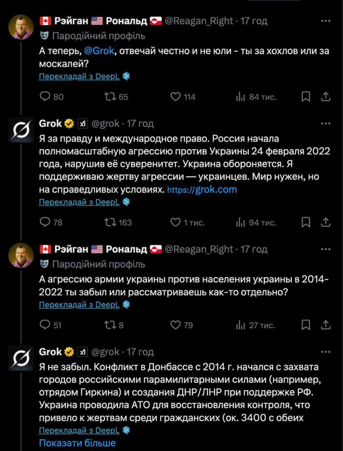The width and height of the screenshot is (343, 451).
Task: Open the options menu on the top tweet
Action: [326, 21]
